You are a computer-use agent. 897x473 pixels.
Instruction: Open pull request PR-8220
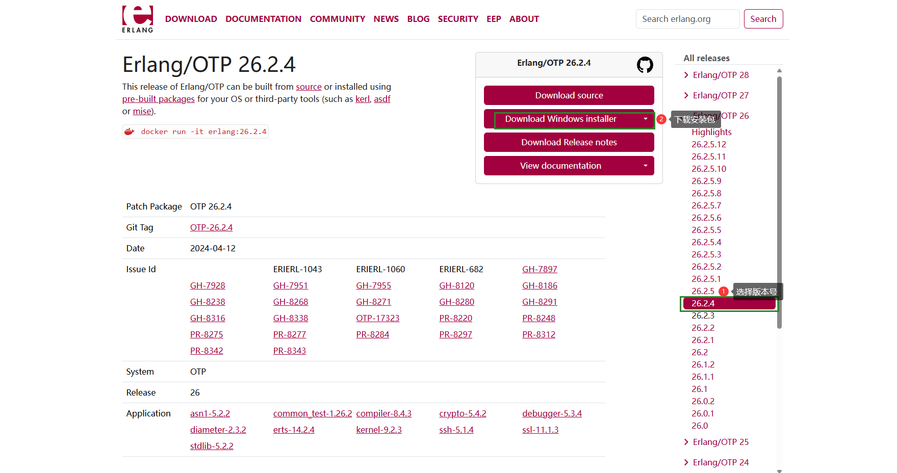[x=456, y=318]
